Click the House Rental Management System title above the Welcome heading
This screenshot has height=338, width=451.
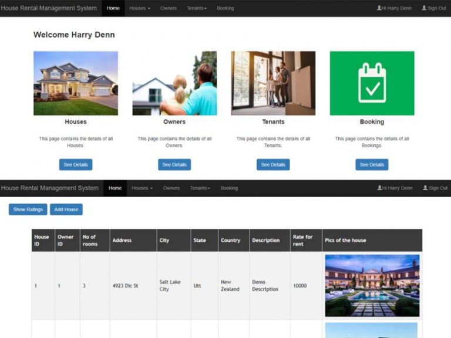tap(49, 8)
